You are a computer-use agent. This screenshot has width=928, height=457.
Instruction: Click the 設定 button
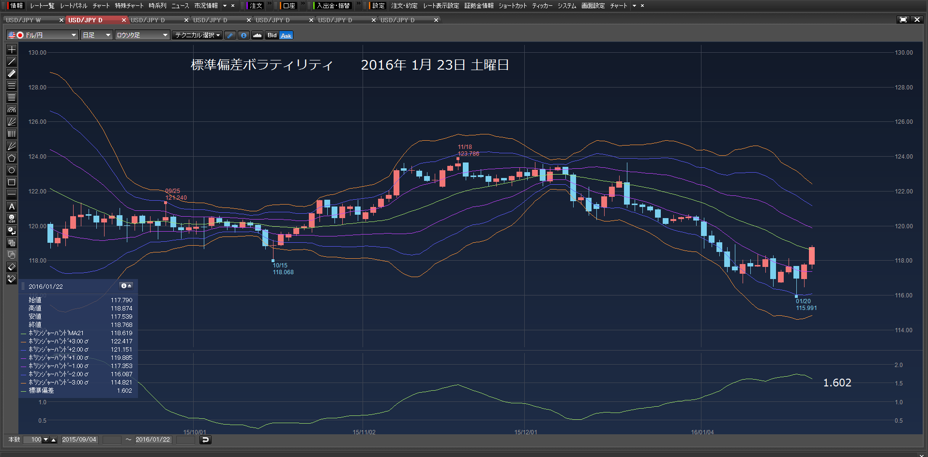378,6
